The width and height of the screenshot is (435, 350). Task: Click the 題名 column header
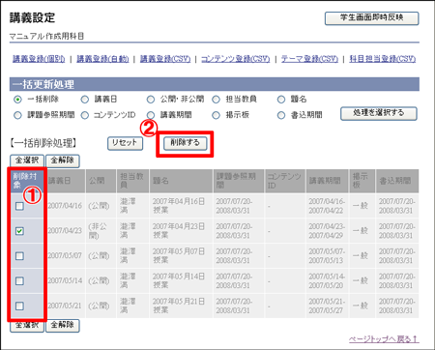181,181
